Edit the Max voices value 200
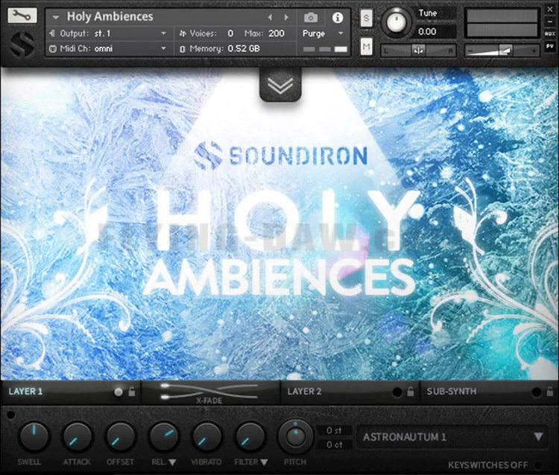This screenshot has height=475, width=559. tap(277, 34)
